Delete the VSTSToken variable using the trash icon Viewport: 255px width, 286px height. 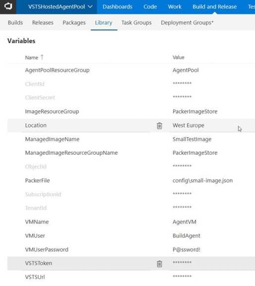pos(159,264)
